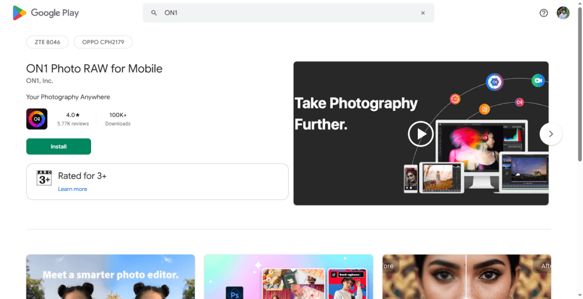Screen dimensions: 583x299
Task: Open the help center icon
Action: (544, 13)
